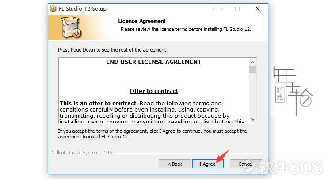Accept the license with I Agree button

tap(208, 164)
